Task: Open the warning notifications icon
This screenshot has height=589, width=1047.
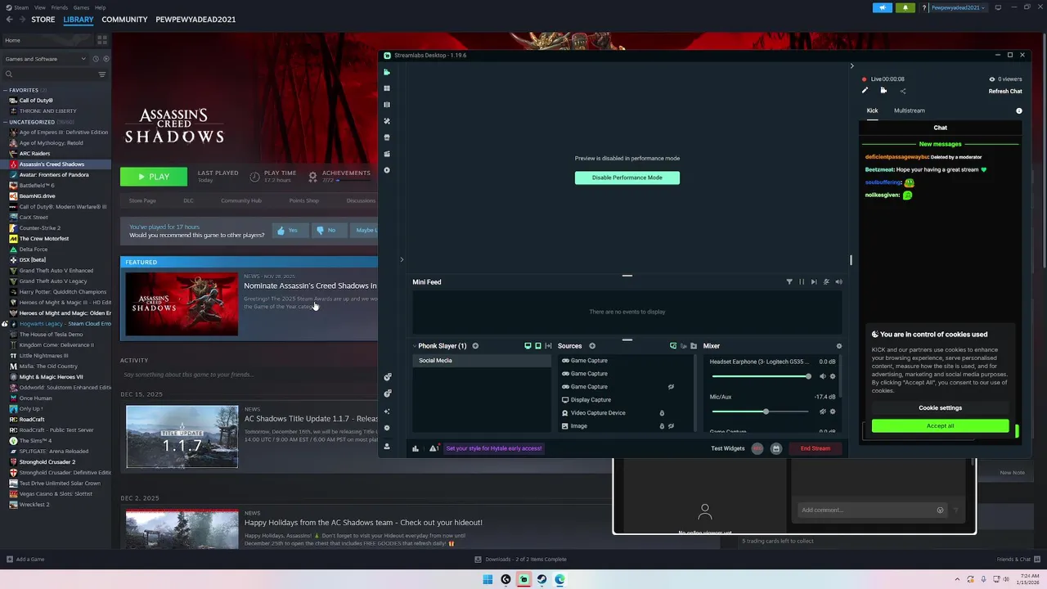Action: click(434, 448)
